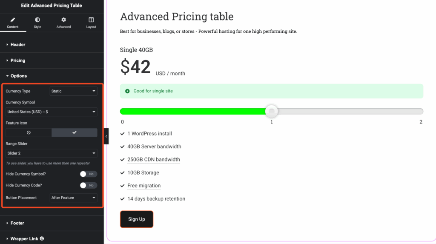Select the Good for single site radio indicator
Screen dimensions: 436x244
point(127,91)
